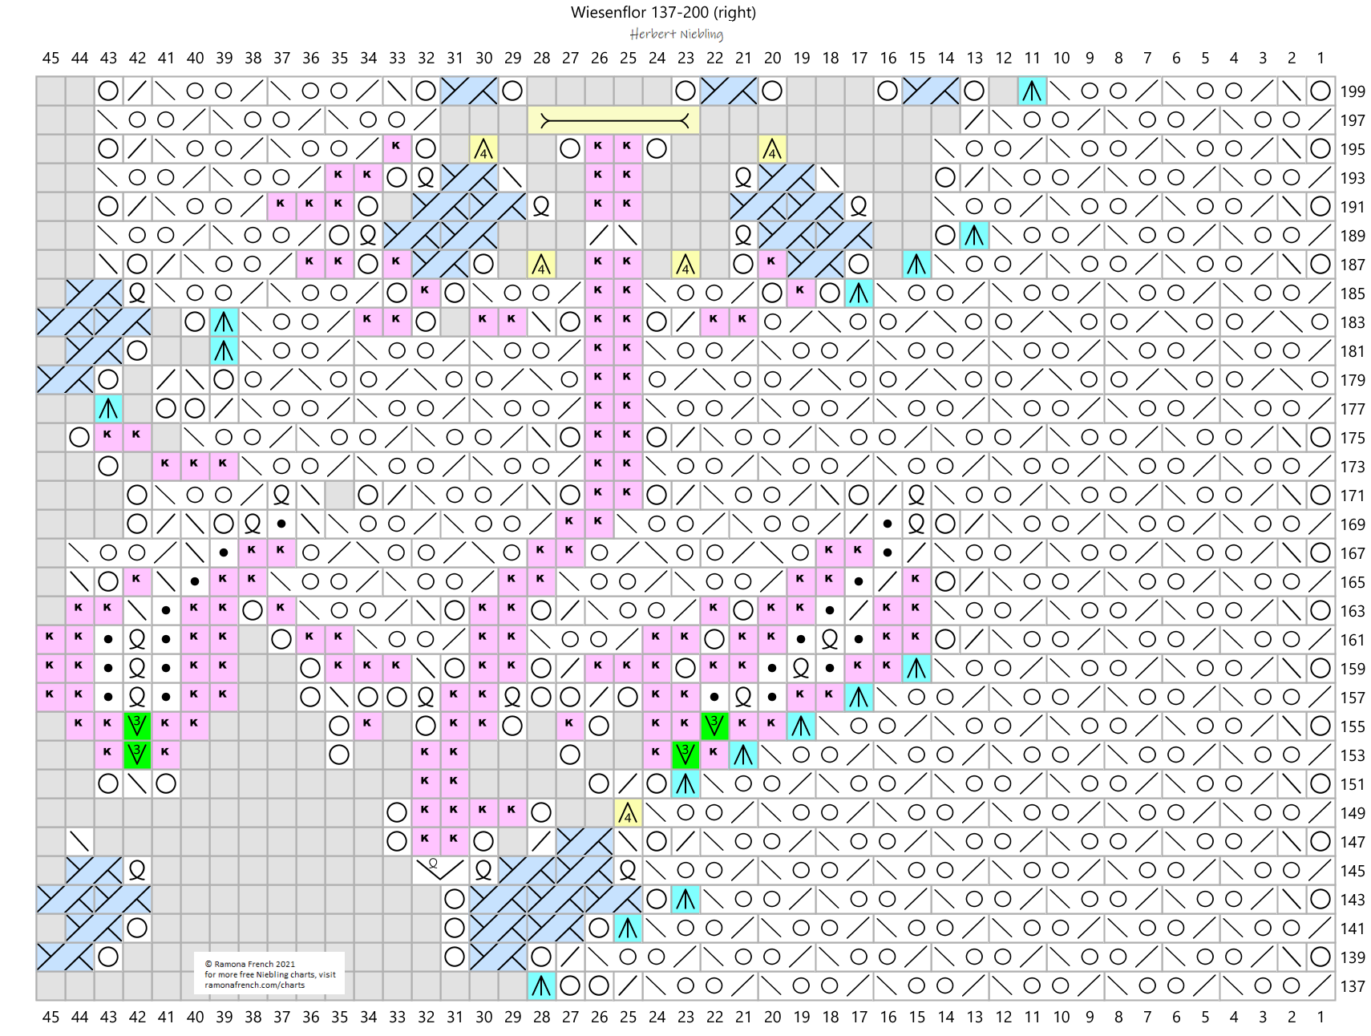
Task: Click the wide V symbol in row 145
Action: point(439,869)
